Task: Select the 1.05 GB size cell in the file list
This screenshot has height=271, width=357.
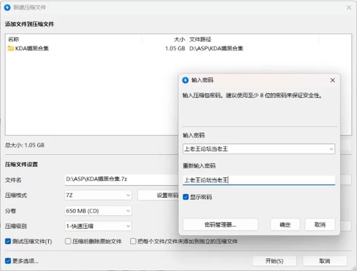Action: click(x=175, y=48)
